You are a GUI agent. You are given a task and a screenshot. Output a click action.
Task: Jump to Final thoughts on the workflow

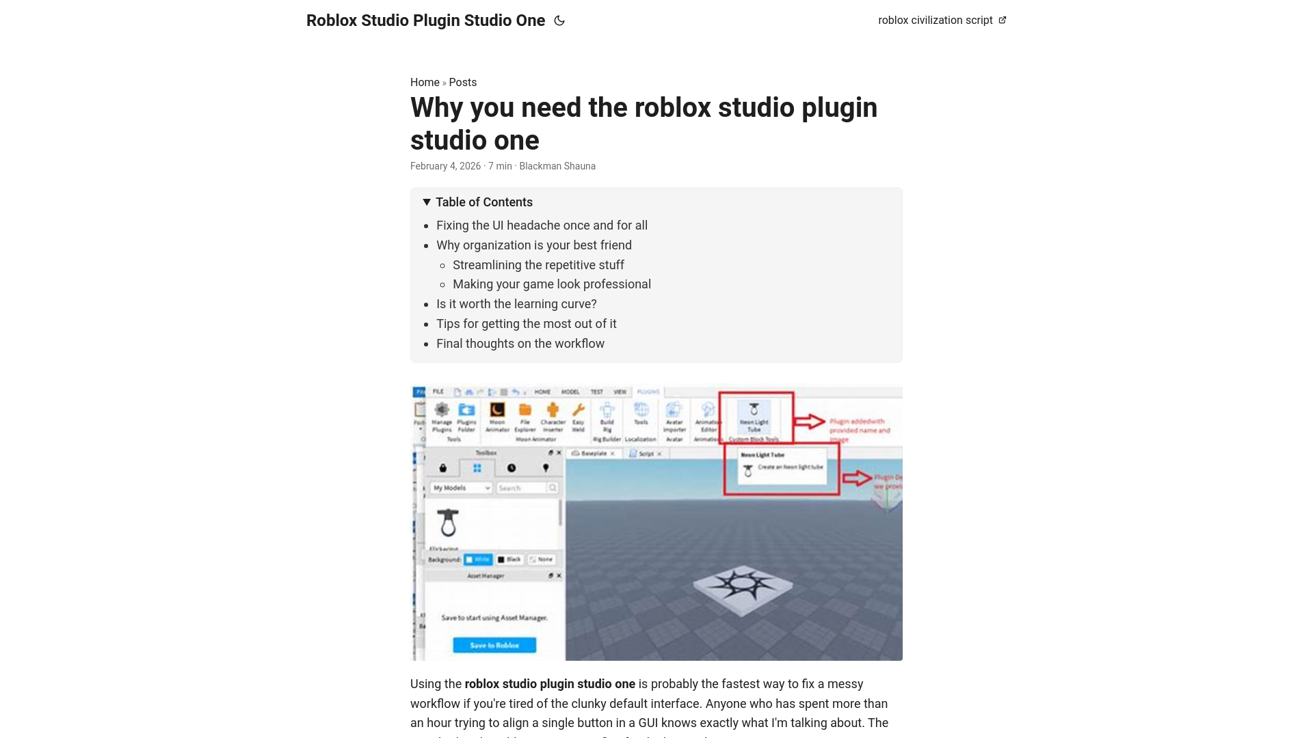(x=520, y=344)
